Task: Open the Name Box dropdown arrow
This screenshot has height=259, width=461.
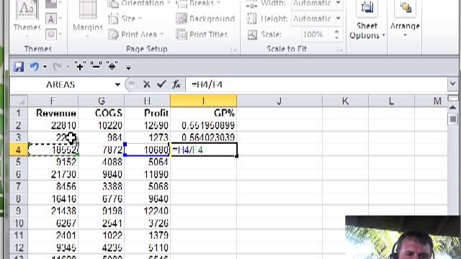Action: coord(117,85)
